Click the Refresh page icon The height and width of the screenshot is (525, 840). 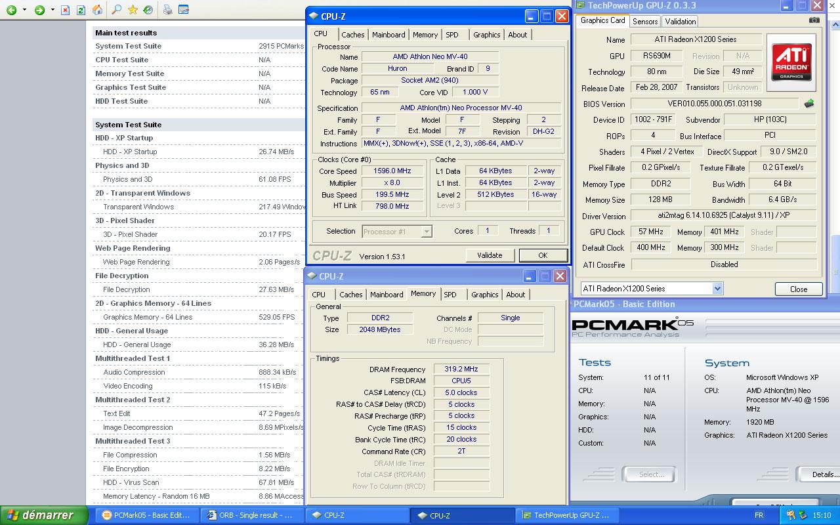[81, 10]
